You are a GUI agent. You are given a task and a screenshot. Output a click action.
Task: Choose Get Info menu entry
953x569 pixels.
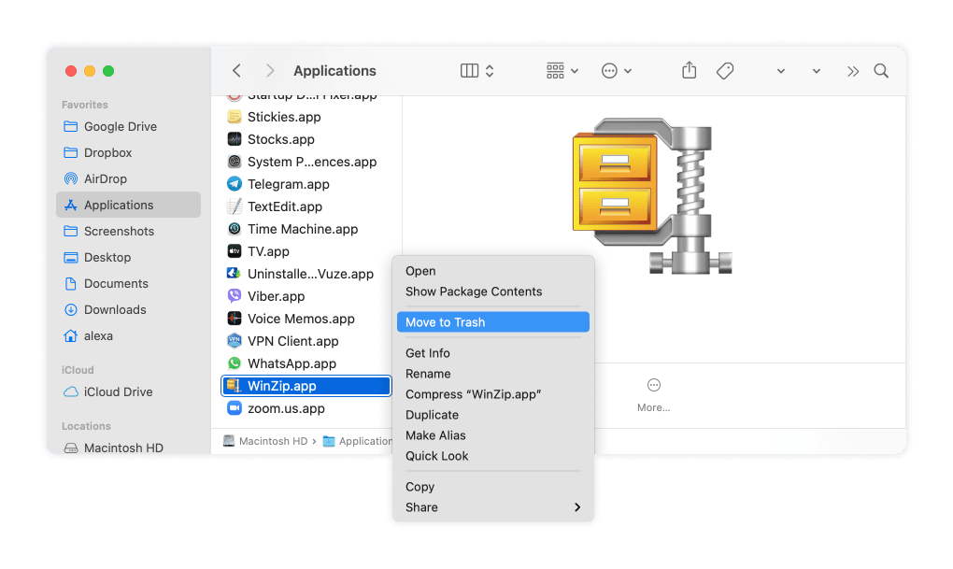point(428,353)
